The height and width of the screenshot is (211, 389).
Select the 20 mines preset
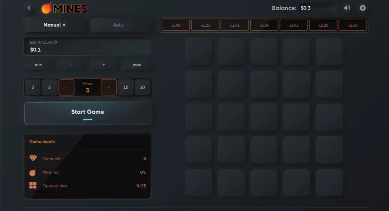142,87
